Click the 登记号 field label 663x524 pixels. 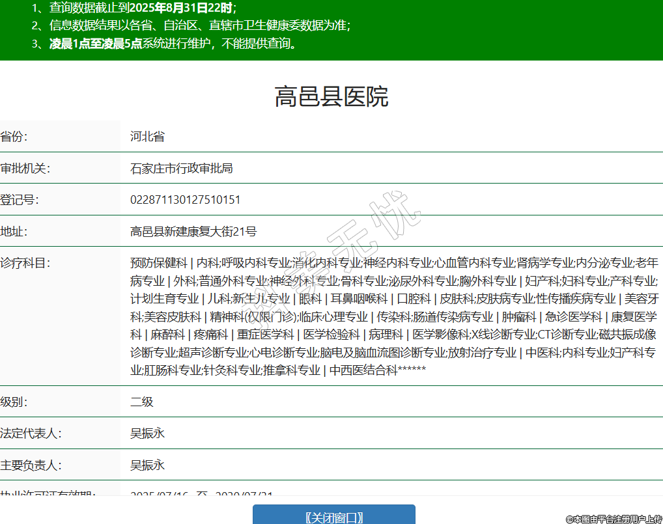(x=20, y=200)
